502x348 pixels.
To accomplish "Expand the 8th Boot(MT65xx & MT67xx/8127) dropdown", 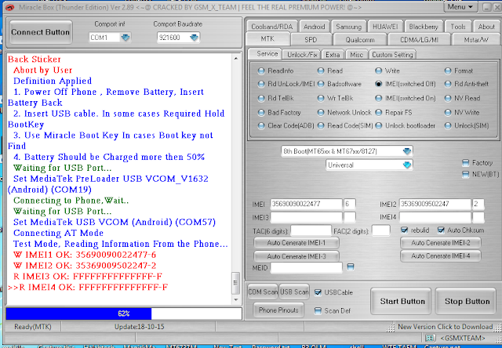I will pyautogui.click(x=406, y=151).
